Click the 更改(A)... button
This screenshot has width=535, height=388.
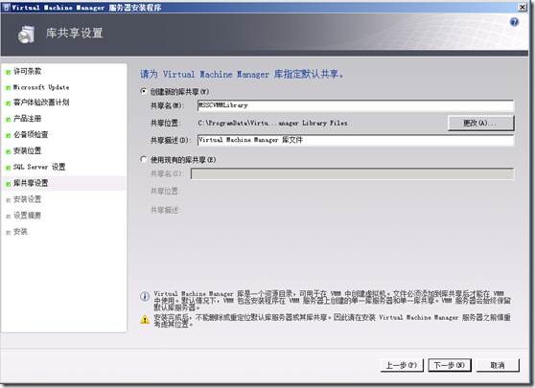[480, 123]
